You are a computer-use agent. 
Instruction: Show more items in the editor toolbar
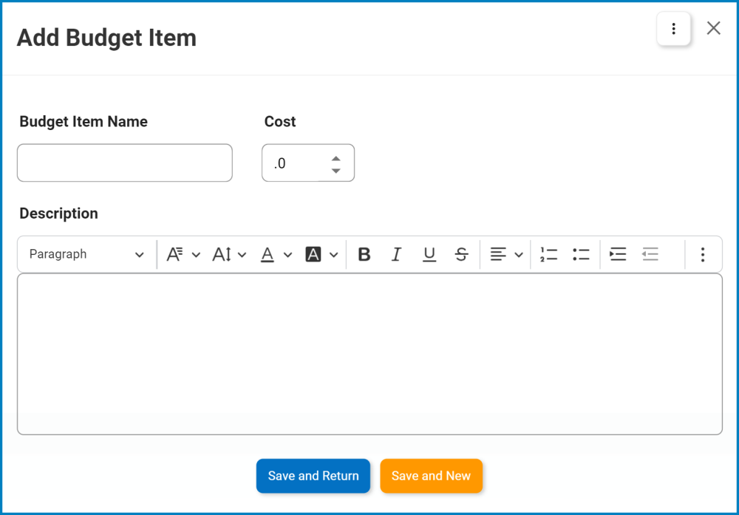[x=702, y=255]
